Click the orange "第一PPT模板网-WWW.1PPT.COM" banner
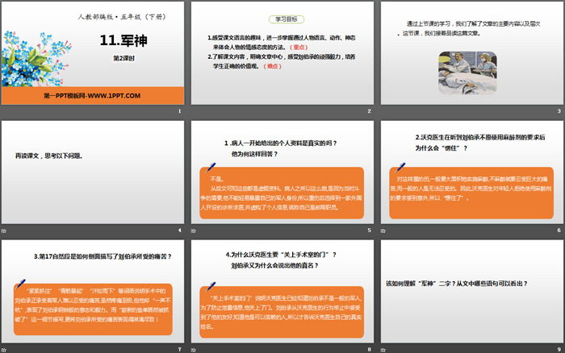Viewport: 565px width, 353px height. point(93,95)
